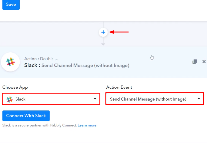Duplicate the Slack action step using the copy icon
Screen dimensions: 207x143
[x=194, y=61]
